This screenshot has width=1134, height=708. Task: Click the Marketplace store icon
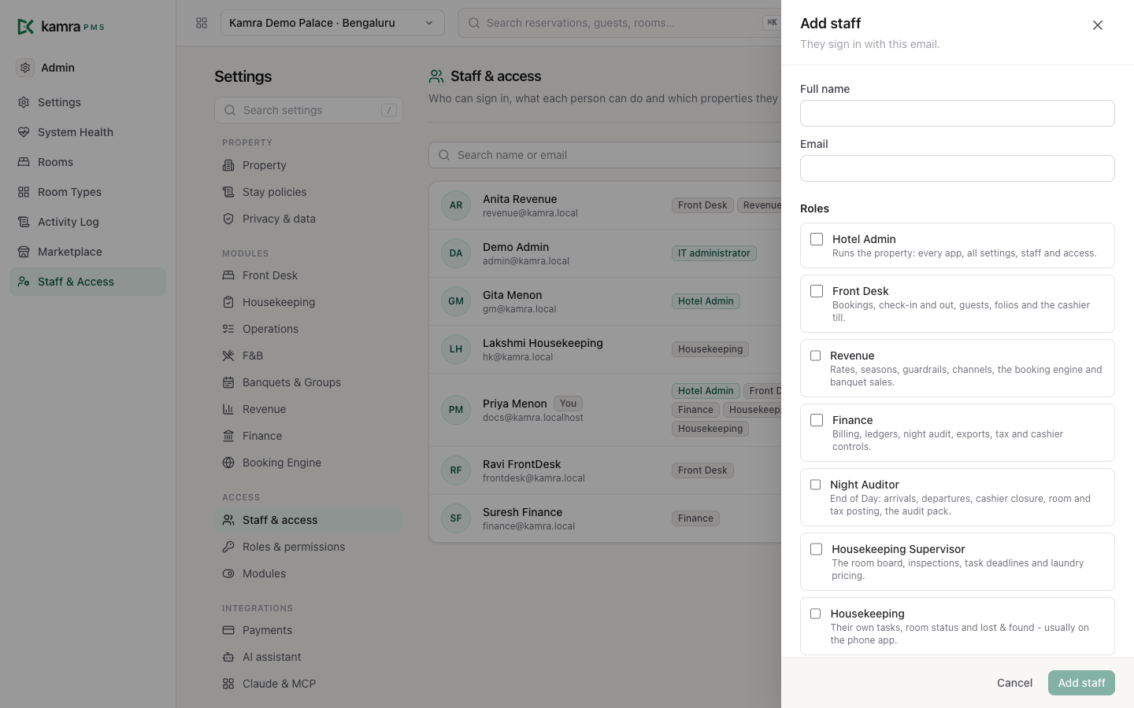click(24, 252)
